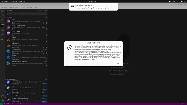Open the Docker view in activity bar
Screen dimensions: 187x105
2,39
